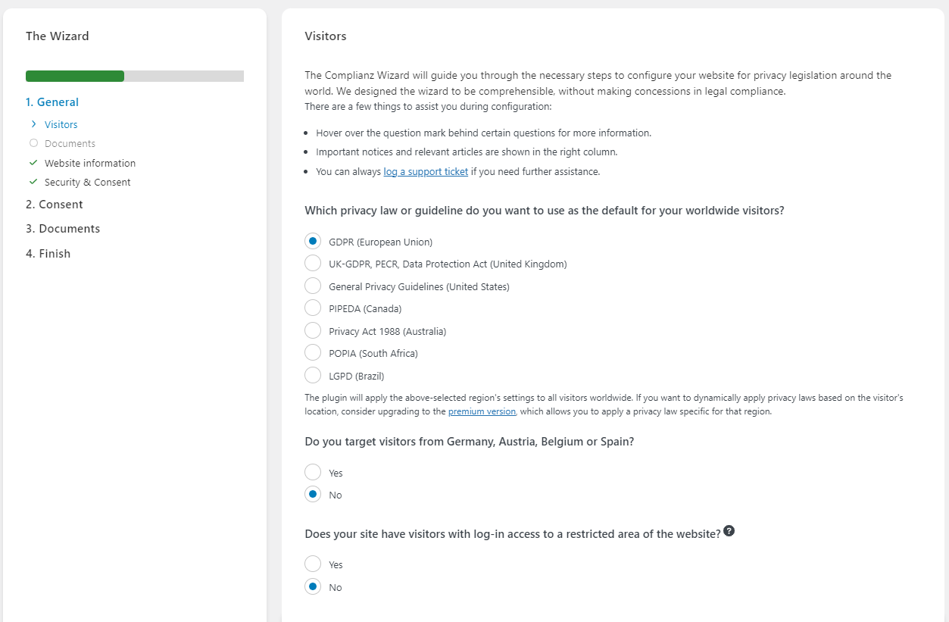Click the question mark help icon
Image resolution: width=949 pixels, height=622 pixels.
[x=729, y=531]
